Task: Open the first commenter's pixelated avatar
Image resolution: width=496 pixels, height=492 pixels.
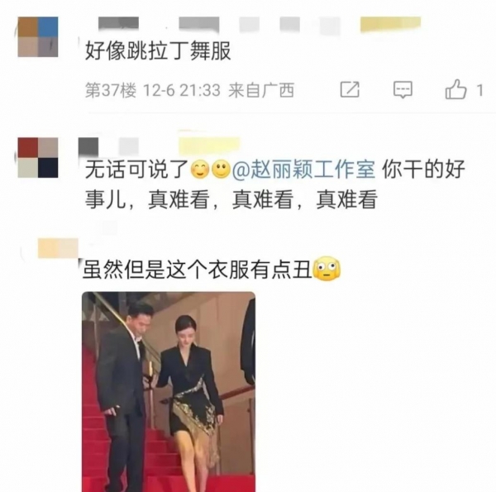Action: (38, 37)
